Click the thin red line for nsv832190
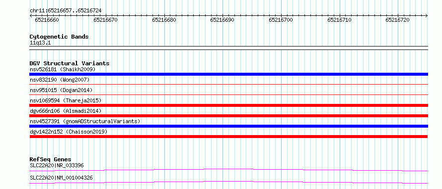442x189 pixels. pos(228,84)
